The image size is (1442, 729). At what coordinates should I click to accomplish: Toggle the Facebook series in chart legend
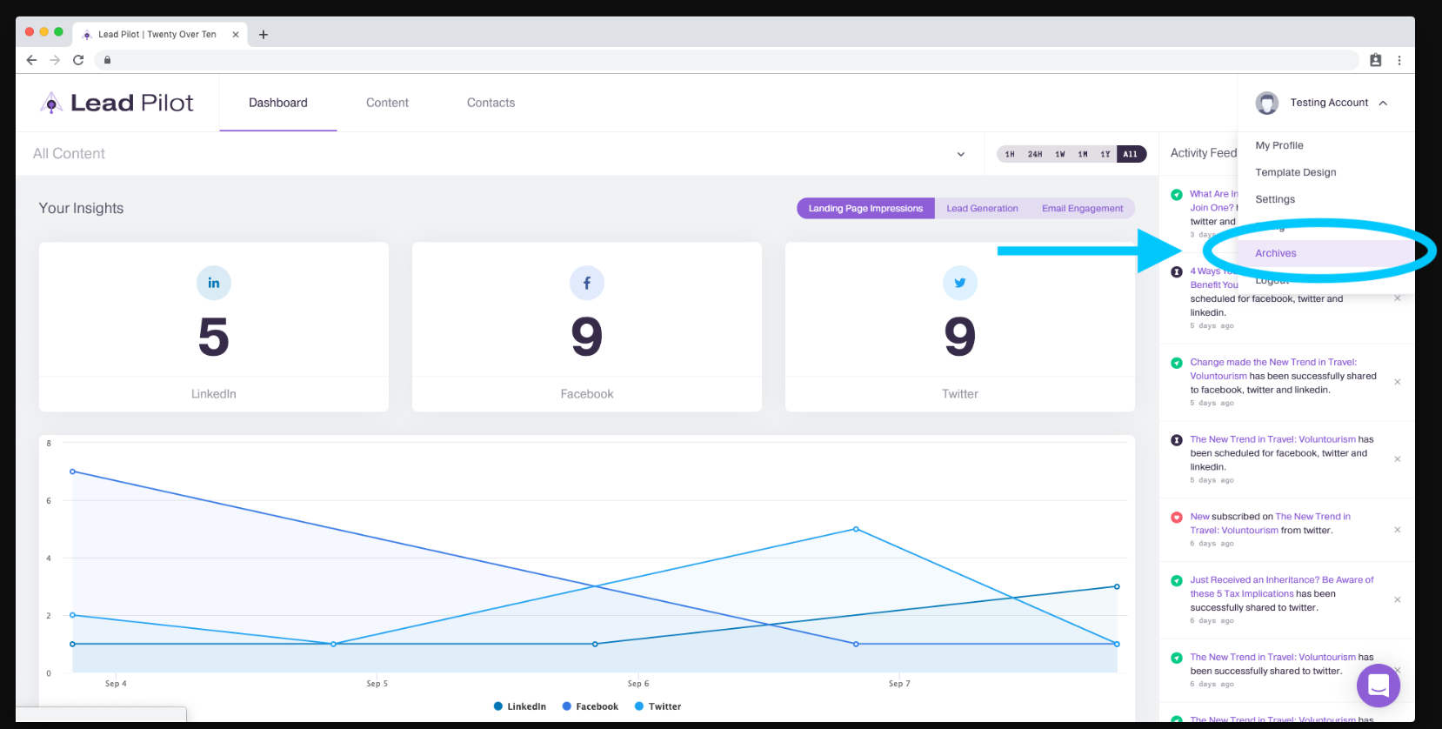pyautogui.click(x=591, y=706)
